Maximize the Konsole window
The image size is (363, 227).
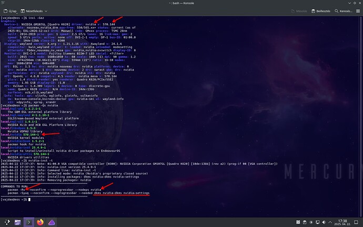point(355,3)
